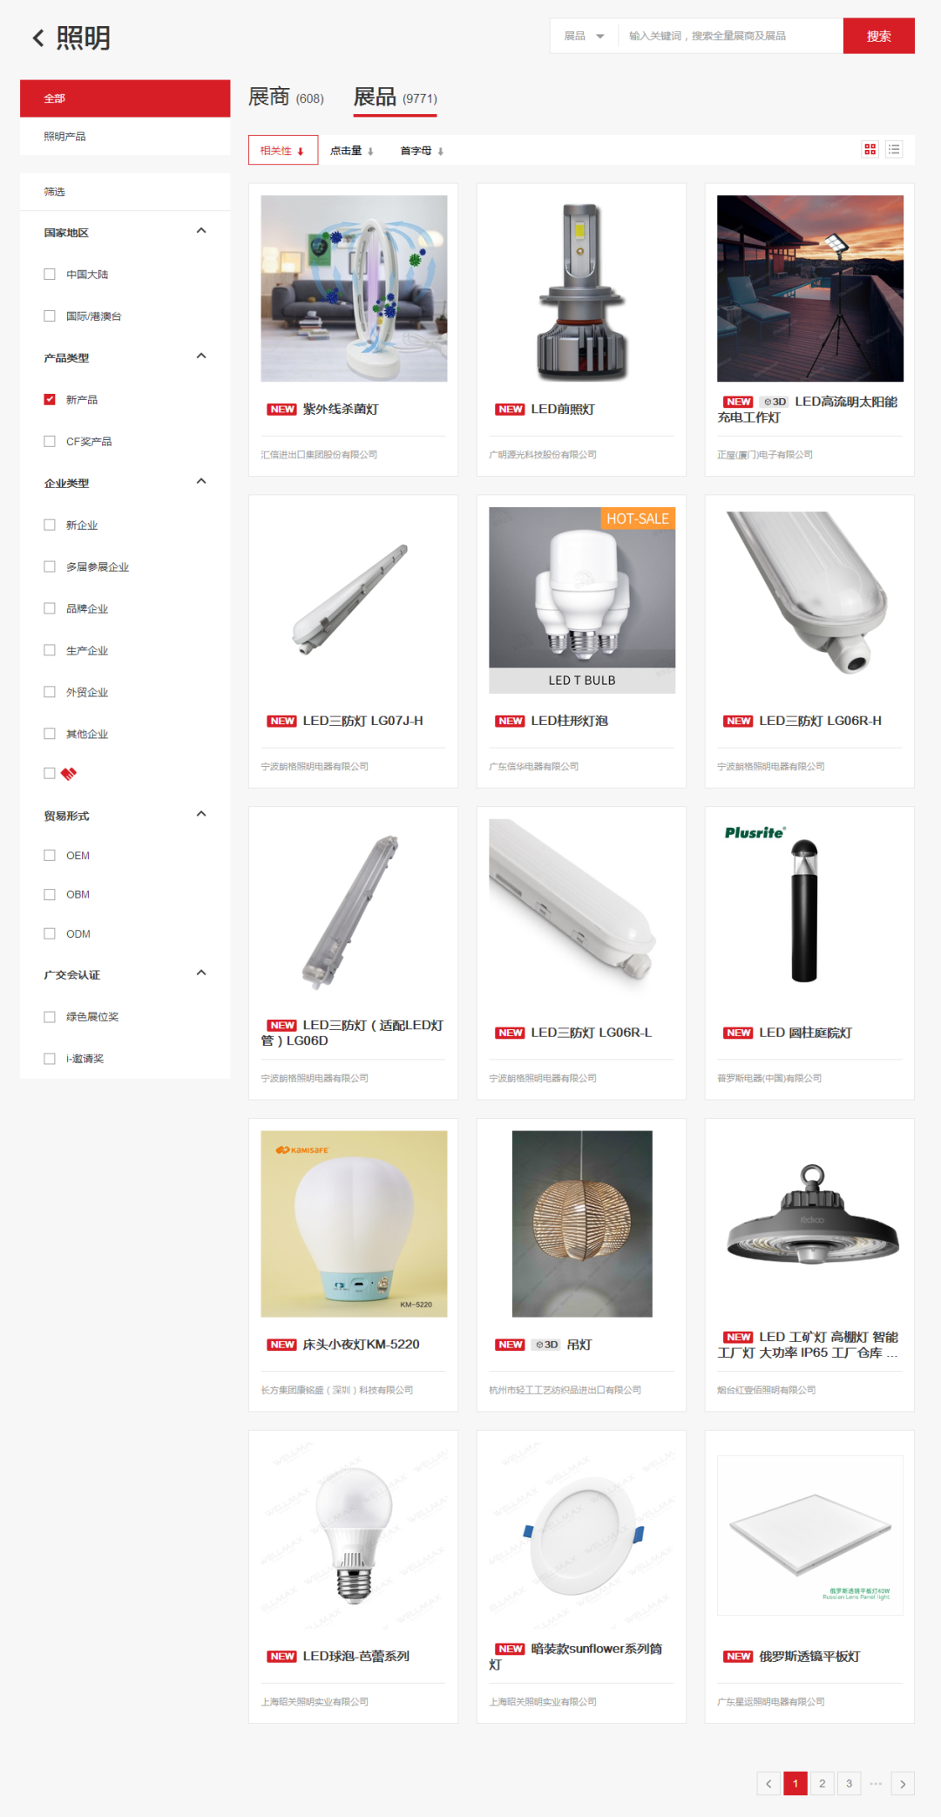Click the red 搜索 button
Image resolution: width=941 pixels, height=1817 pixels.
tap(878, 36)
